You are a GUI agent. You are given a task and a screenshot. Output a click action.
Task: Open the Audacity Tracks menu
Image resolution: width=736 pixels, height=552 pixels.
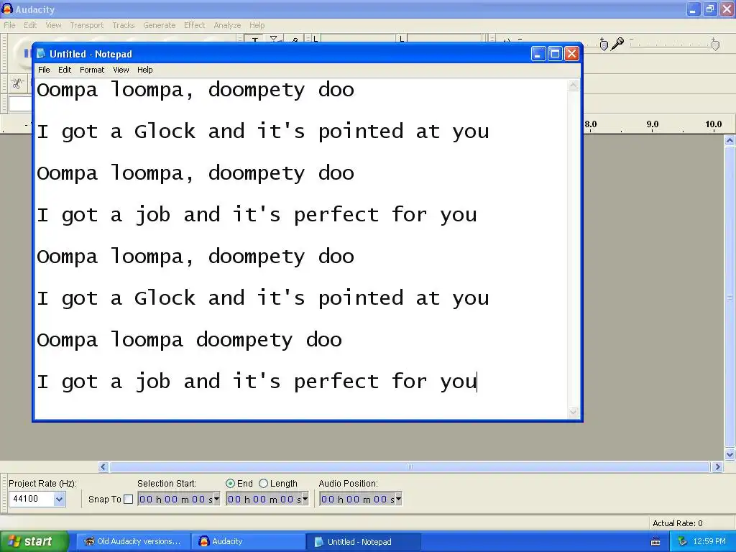coord(124,25)
